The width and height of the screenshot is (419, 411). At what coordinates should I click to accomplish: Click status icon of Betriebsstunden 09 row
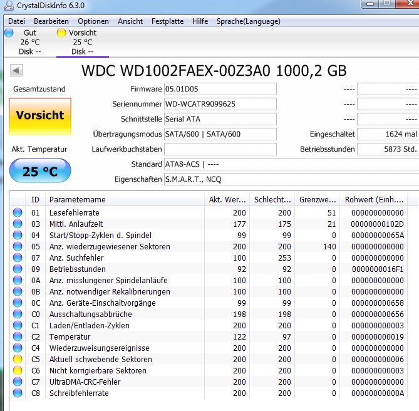click(18, 269)
